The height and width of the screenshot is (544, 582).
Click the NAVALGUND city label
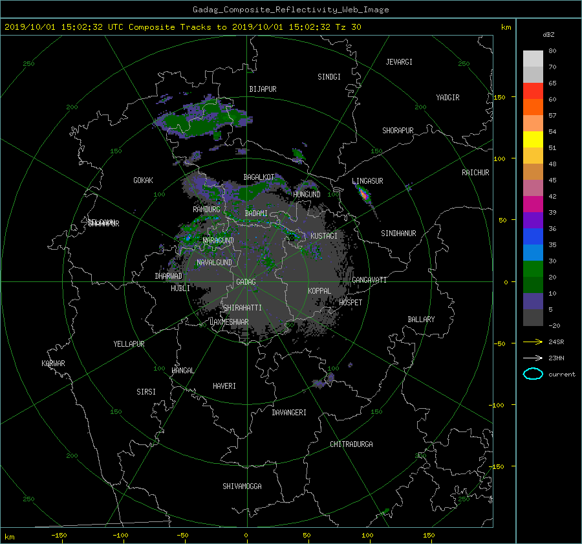point(214,263)
